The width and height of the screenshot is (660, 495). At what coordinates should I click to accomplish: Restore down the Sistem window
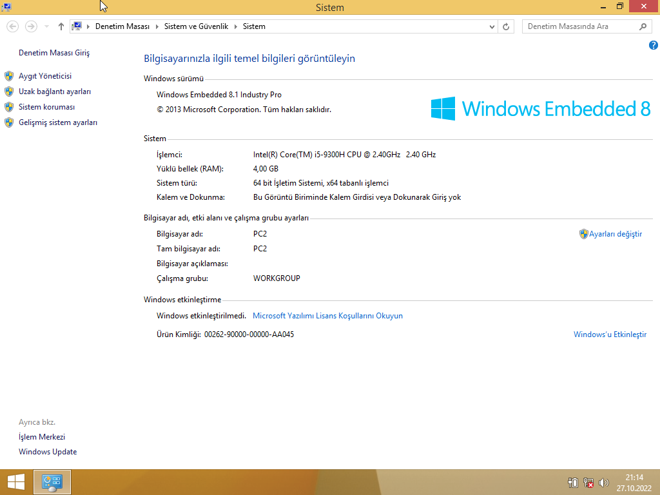click(619, 6)
